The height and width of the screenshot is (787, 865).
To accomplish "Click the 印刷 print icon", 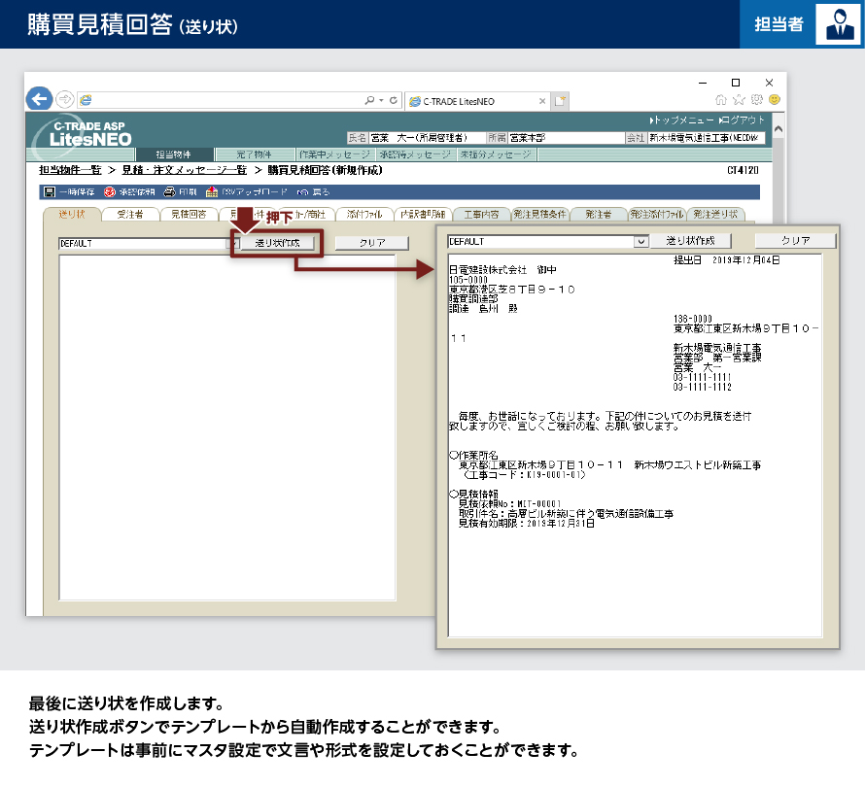I will click(x=169, y=192).
